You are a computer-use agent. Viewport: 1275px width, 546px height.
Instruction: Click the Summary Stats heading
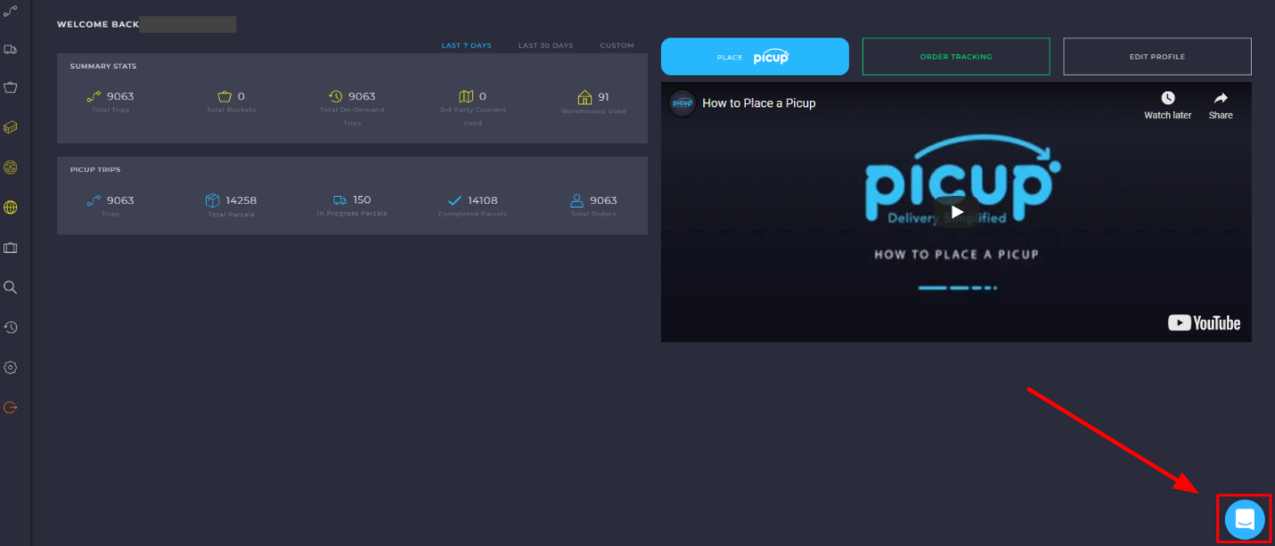click(103, 66)
